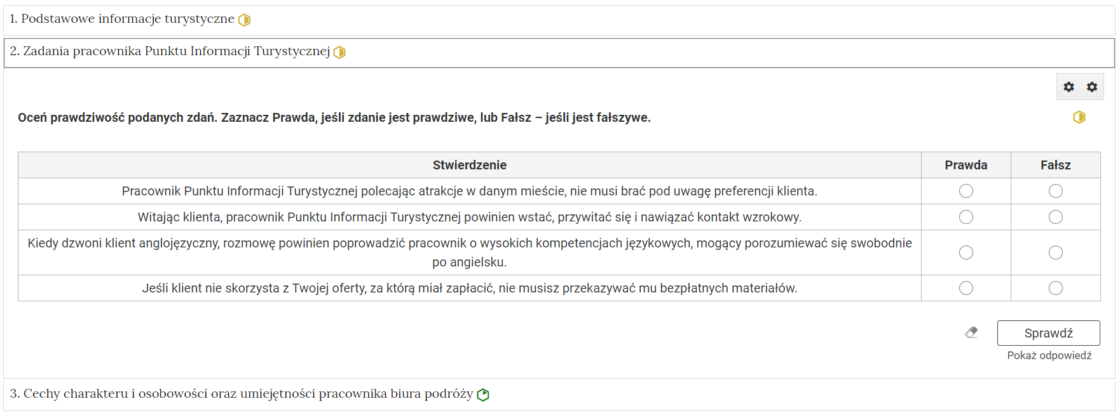Select Prawda for the free materials statement
Viewport: 1120px width, 413px height.
[966, 288]
